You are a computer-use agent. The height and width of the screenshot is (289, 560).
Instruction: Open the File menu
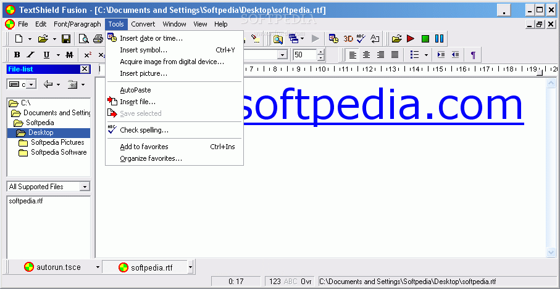pyautogui.click(x=23, y=24)
